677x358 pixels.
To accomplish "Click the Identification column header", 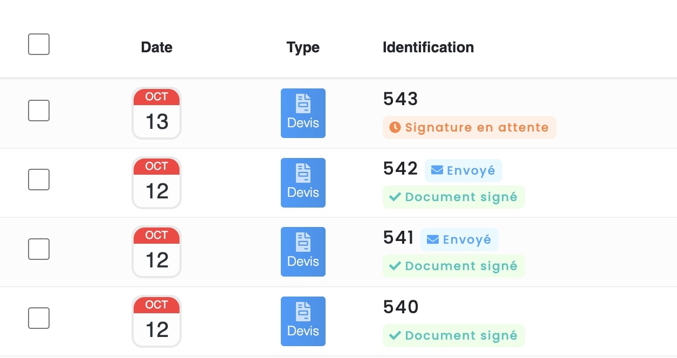I will point(427,47).
